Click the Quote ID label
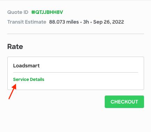The height and width of the screenshot is (132, 151). pos(18,12)
